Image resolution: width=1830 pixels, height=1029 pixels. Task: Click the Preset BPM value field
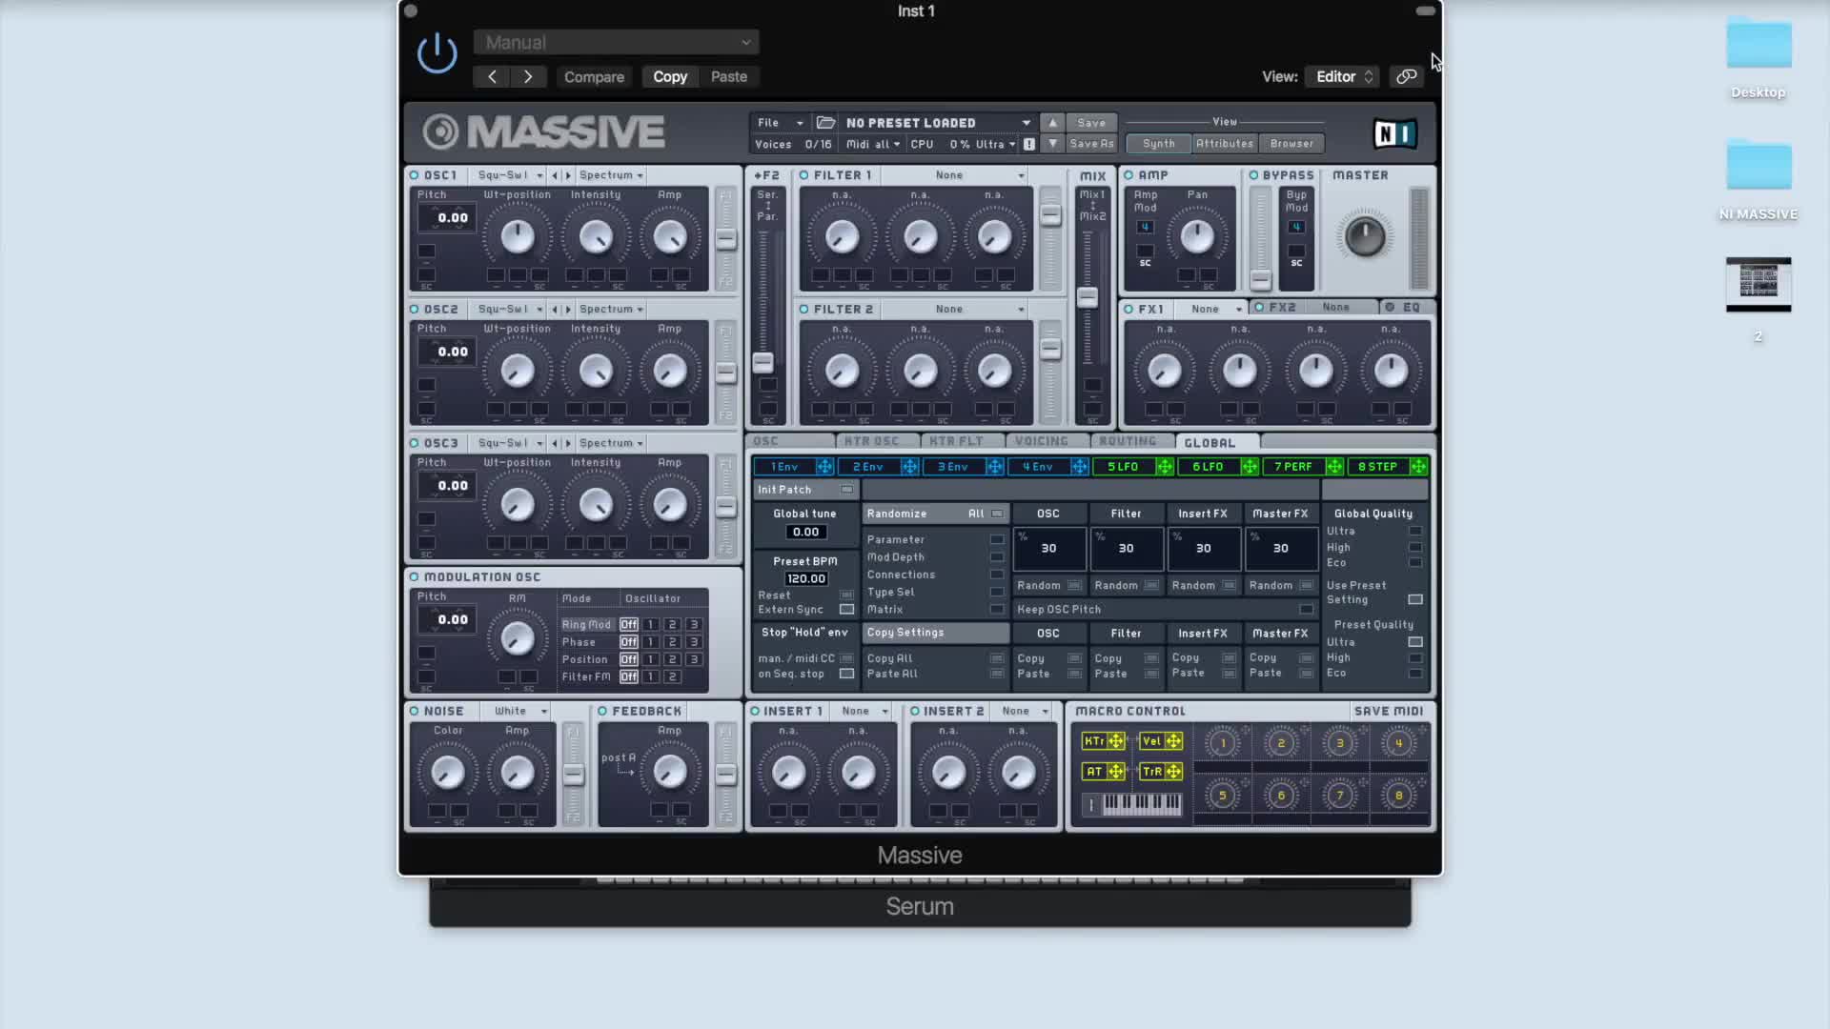(805, 579)
